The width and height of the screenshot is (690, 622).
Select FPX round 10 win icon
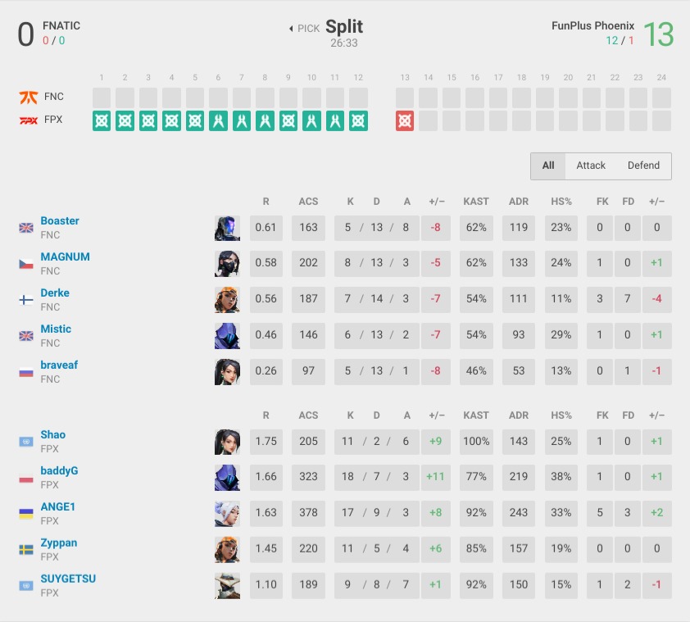tap(311, 120)
